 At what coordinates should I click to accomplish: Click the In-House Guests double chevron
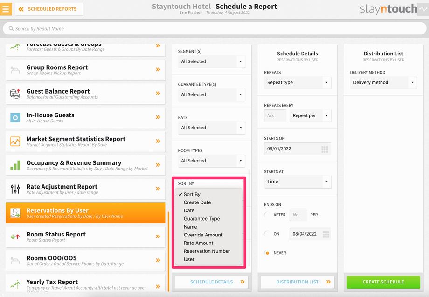[158, 117]
